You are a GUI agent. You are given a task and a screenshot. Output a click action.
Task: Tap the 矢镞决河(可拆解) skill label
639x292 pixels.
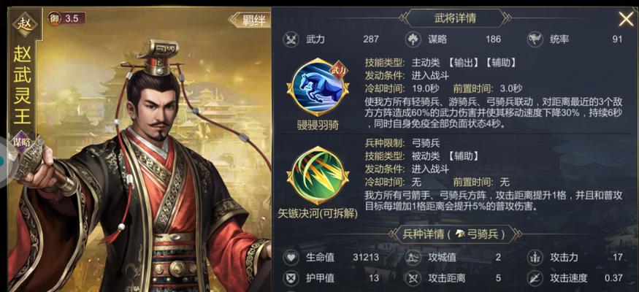[x=318, y=213]
